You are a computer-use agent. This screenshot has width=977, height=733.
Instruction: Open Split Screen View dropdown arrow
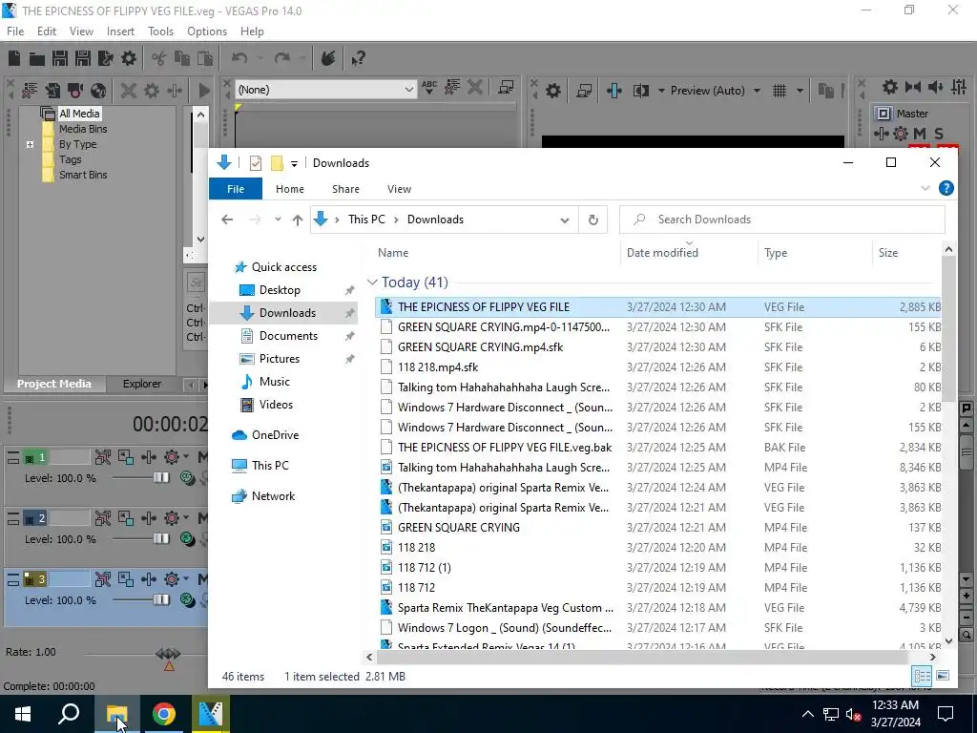click(x=661, y=91)
